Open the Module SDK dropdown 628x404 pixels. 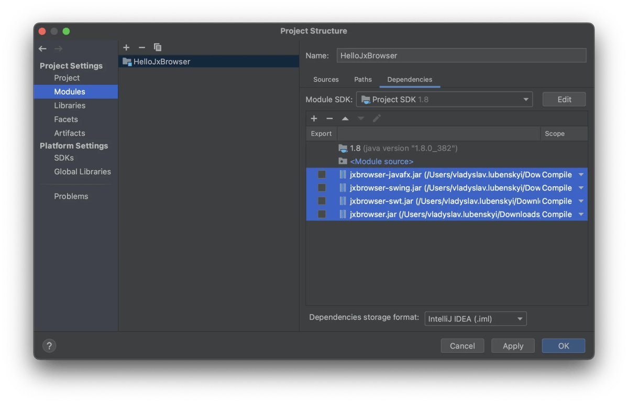click(x=525, y=99)
